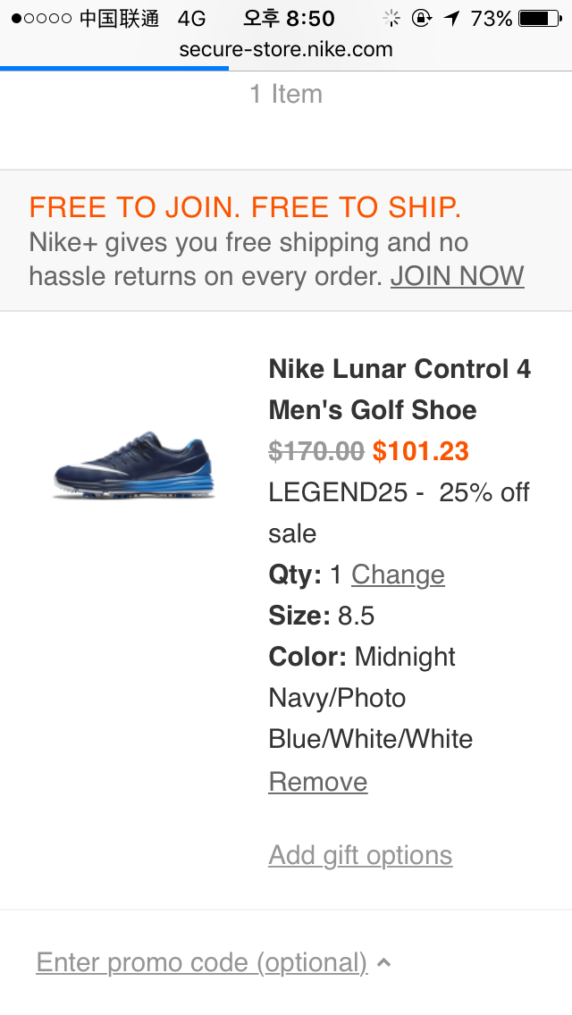
Task: Tap the 4G network indicator
Action: tap(191, 18)
